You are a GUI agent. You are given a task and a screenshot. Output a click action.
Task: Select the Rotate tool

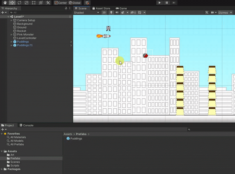[19, 3]
